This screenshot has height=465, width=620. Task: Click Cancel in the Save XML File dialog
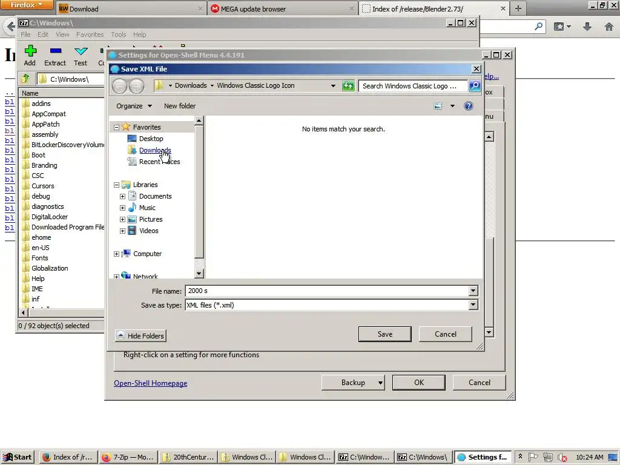(x=445, y=334)
